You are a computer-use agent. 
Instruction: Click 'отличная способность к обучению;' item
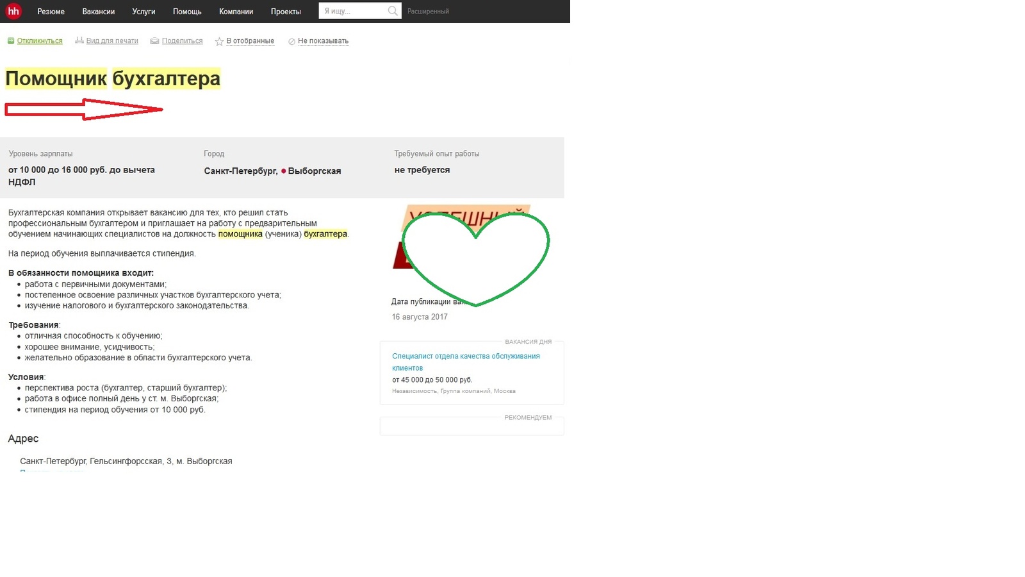tap(94, 335)
